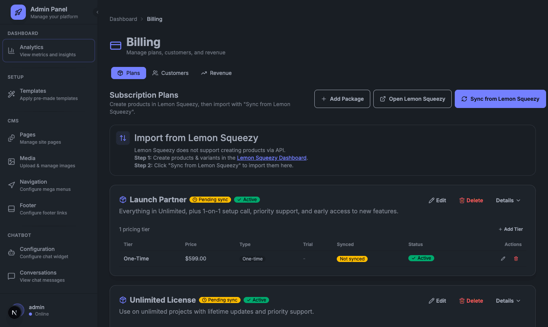Click the pencil edit icon in One-Time tier row
Image resolution: width=548 pixels, height=327 pixels.
click(503, 259)
